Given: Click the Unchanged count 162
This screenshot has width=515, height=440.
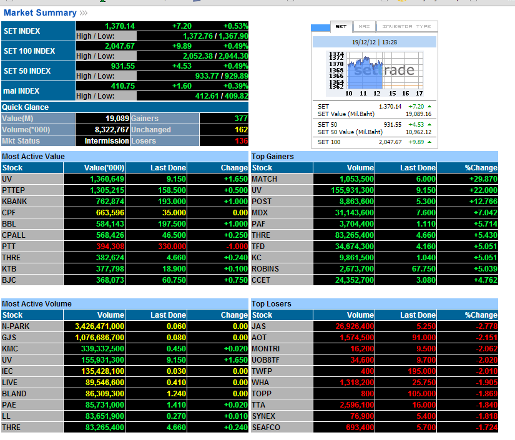Looking at the screenshot, I should [x=241, y=130].
